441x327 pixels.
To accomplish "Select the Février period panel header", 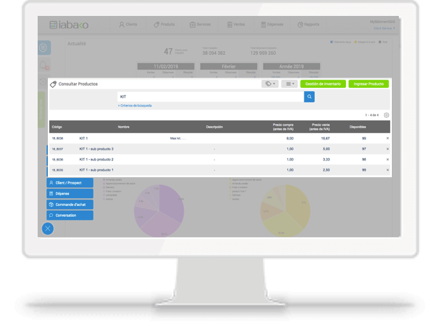I will [228, 66].
